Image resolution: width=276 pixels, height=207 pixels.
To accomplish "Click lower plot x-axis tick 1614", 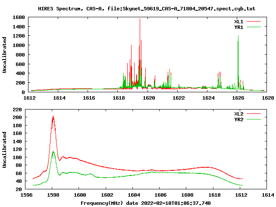I will [268, 195].
